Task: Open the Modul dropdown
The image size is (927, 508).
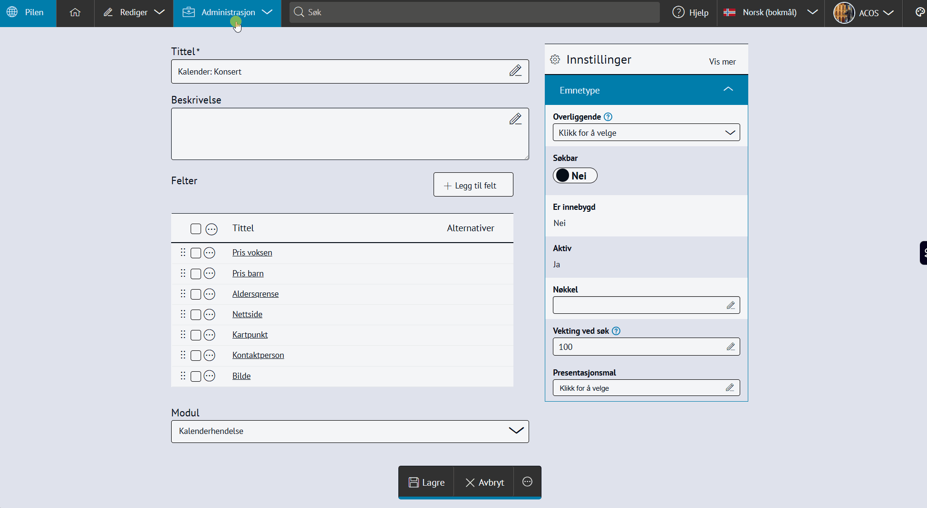Action: pos(349,431)
